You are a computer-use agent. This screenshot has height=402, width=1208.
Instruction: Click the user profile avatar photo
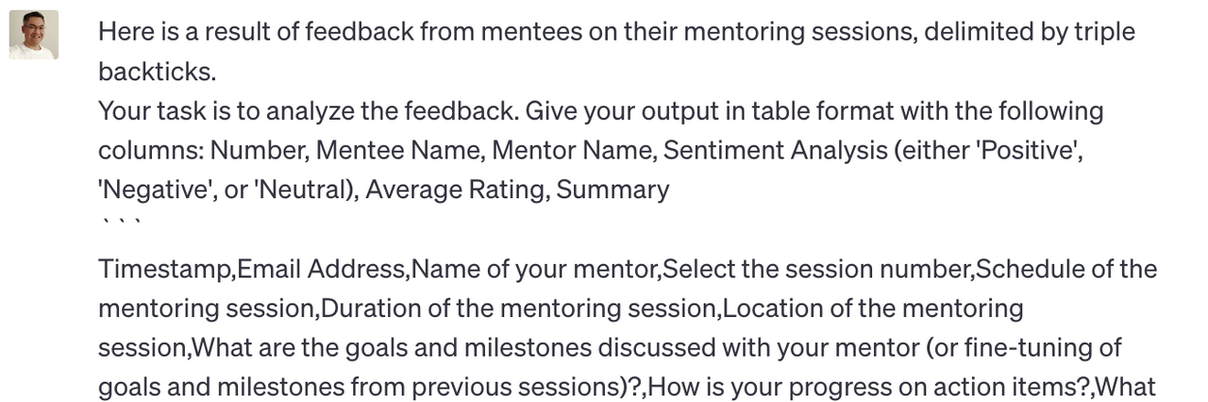point(34,35)
